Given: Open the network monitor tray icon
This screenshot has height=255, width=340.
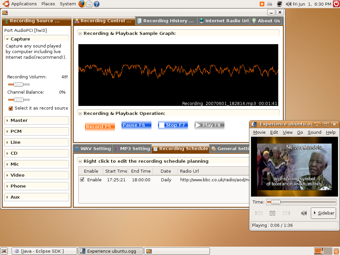Looking at the screenshot, I should 279,4.
